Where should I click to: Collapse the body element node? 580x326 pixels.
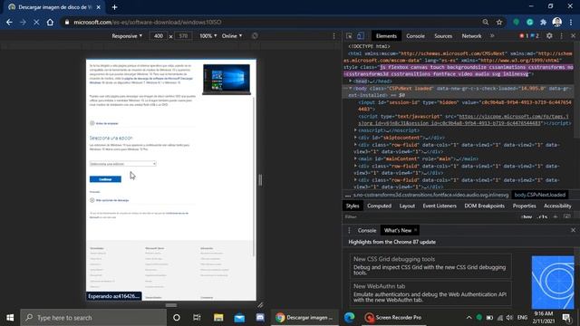(351, 89)
